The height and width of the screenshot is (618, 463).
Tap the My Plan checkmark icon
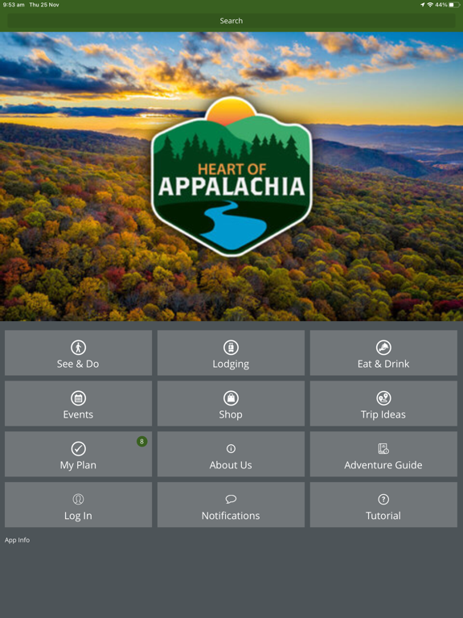click(78, 448)
